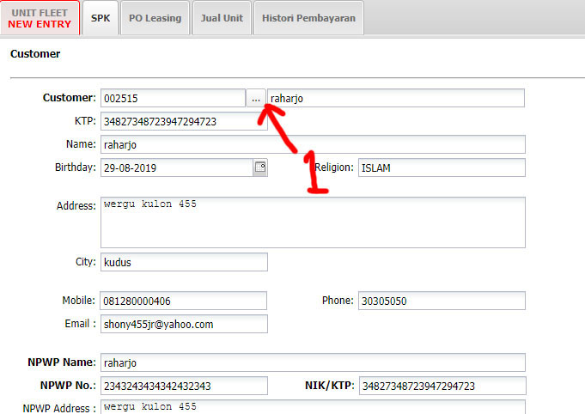
Task: Click the NPWP Name field
Action: pyautogui.click(x=313, y=362)
